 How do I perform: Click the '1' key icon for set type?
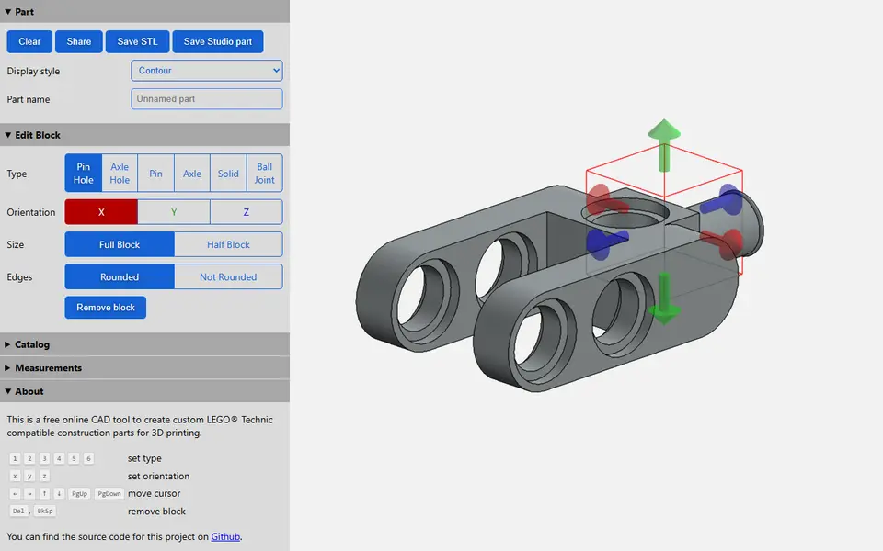pyautogui.click(x=16, y=458)
